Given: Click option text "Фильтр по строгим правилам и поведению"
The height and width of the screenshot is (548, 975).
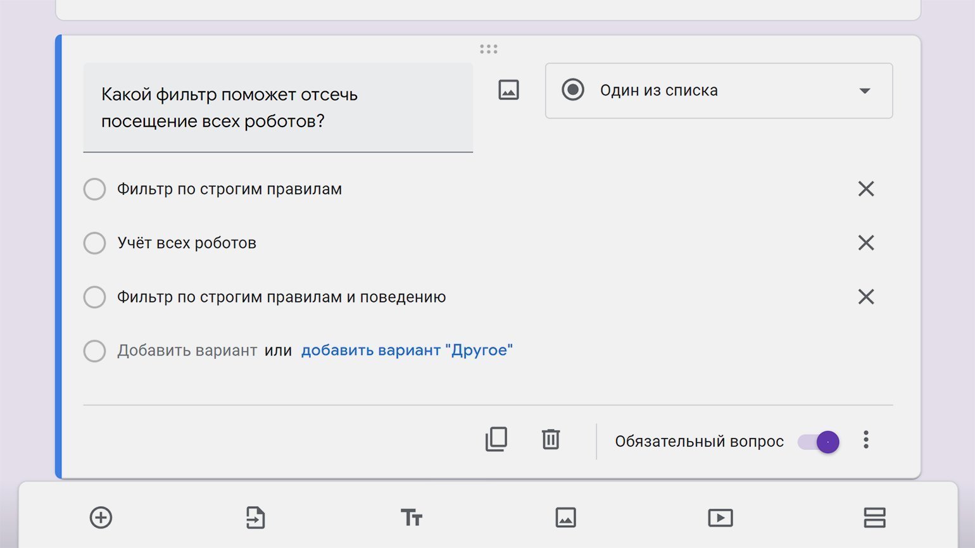Looking at the screenshot, I should point(282,297).
